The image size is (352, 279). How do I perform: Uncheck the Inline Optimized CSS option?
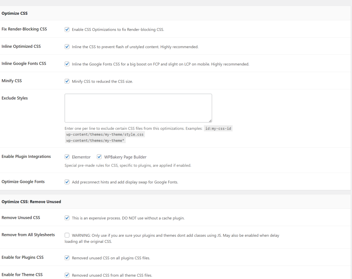tap(67, 47)
